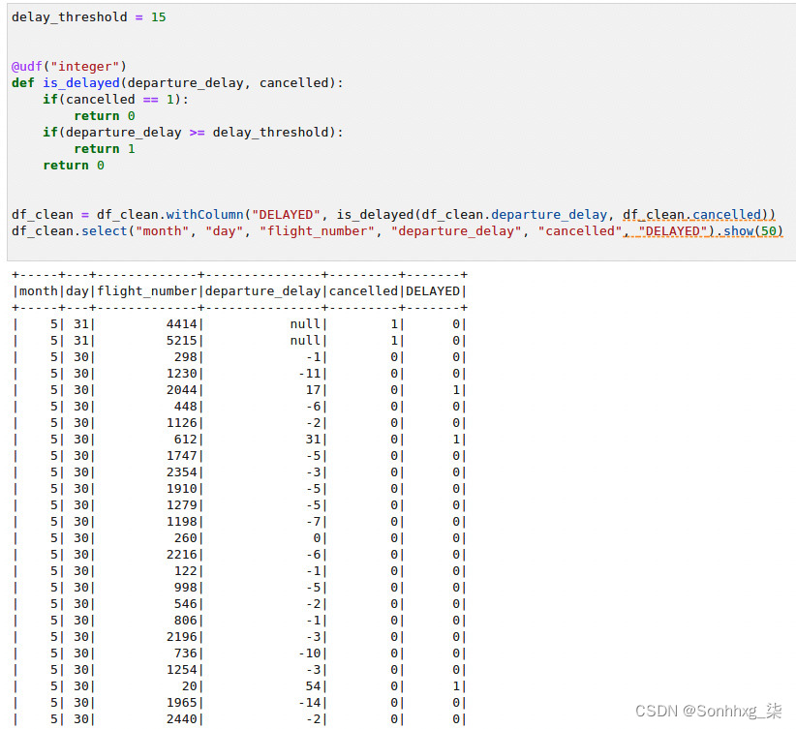This screenshot has height=729, width=796.
Task: Click the departure_delay column header
Action: pyautogui.click(x=263, y=291)
